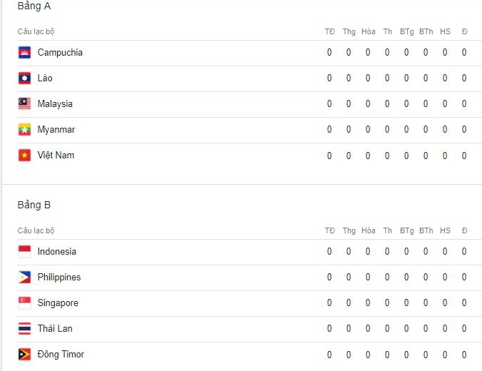
Task: Click the Campuchia flag icon
Action: coord(24,53)
